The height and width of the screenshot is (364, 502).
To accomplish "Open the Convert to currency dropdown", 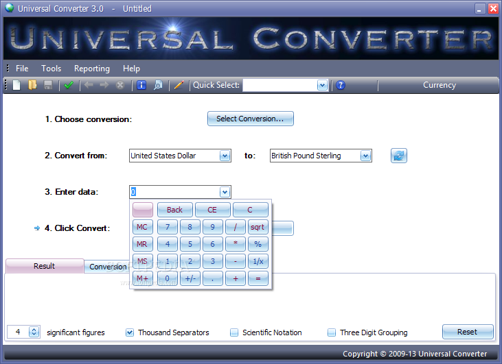I will point(365,156).
